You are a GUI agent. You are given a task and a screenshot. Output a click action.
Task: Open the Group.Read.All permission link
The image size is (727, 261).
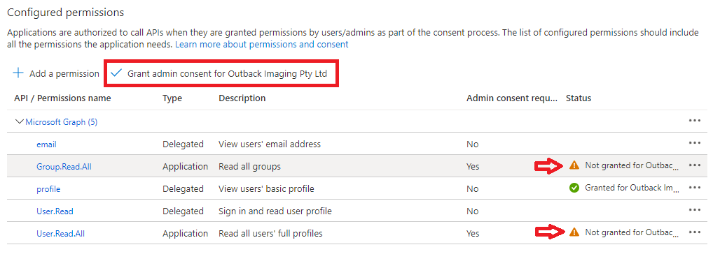pyautogui.click(x=64, y=167)
